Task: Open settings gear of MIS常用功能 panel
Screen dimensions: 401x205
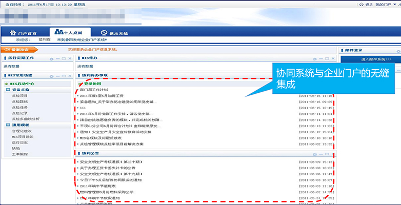Action: point(51,75)
